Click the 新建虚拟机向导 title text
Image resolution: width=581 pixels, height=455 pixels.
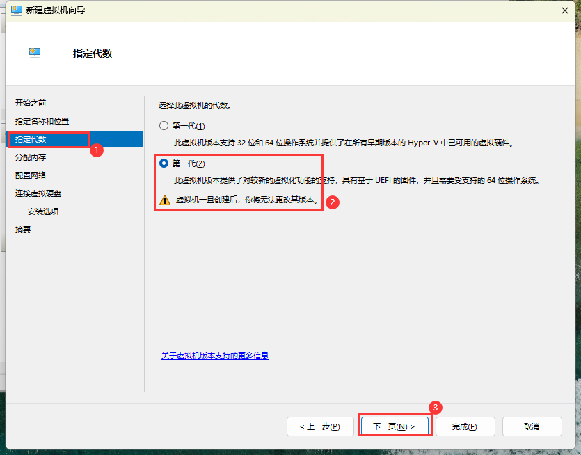click(56, 10)
